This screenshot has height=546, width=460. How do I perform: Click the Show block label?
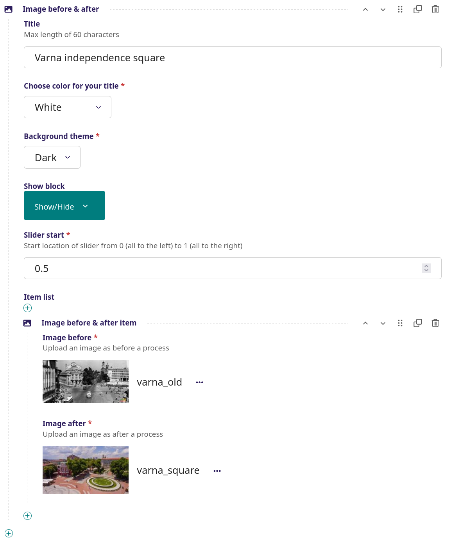click(44, 186)
